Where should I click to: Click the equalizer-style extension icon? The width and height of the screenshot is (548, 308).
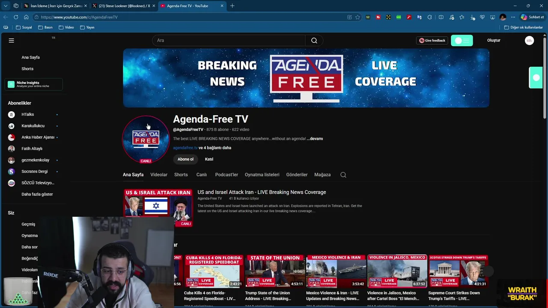click(368, 17)
